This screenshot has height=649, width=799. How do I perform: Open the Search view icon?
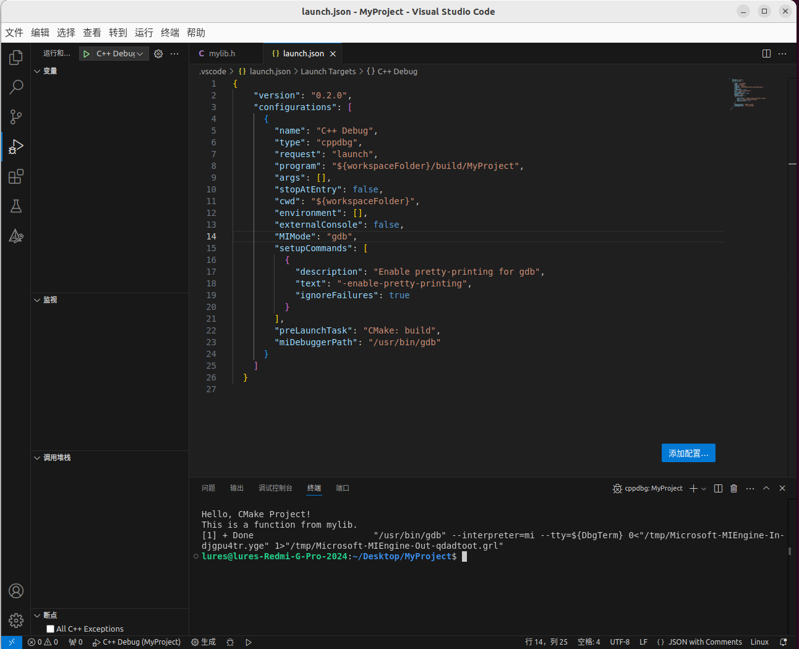16,87
